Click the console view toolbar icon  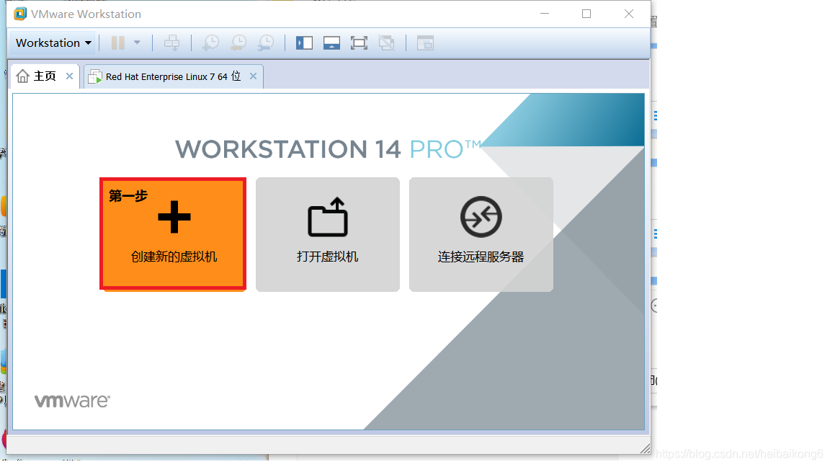click(425, 43)
